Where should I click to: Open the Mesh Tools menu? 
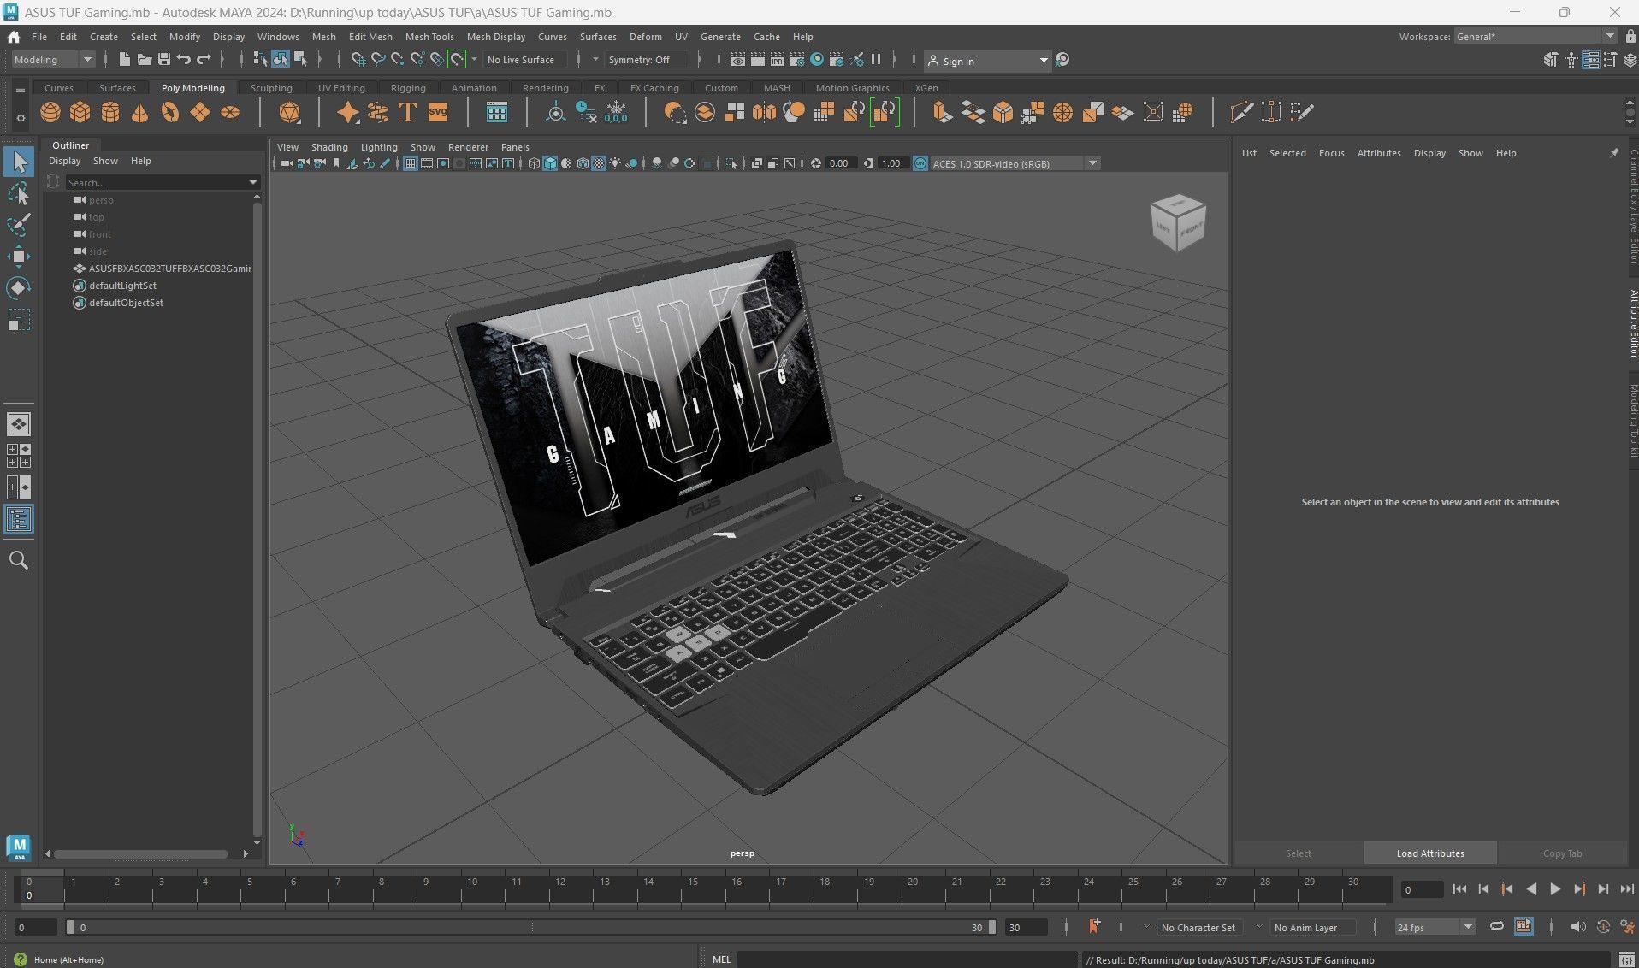tap(429, 37)
